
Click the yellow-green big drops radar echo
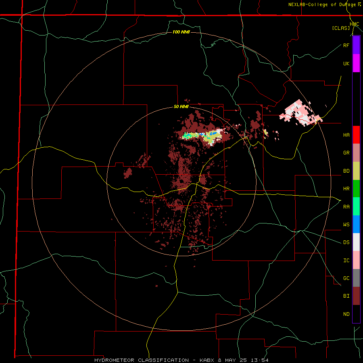(212, 137)
